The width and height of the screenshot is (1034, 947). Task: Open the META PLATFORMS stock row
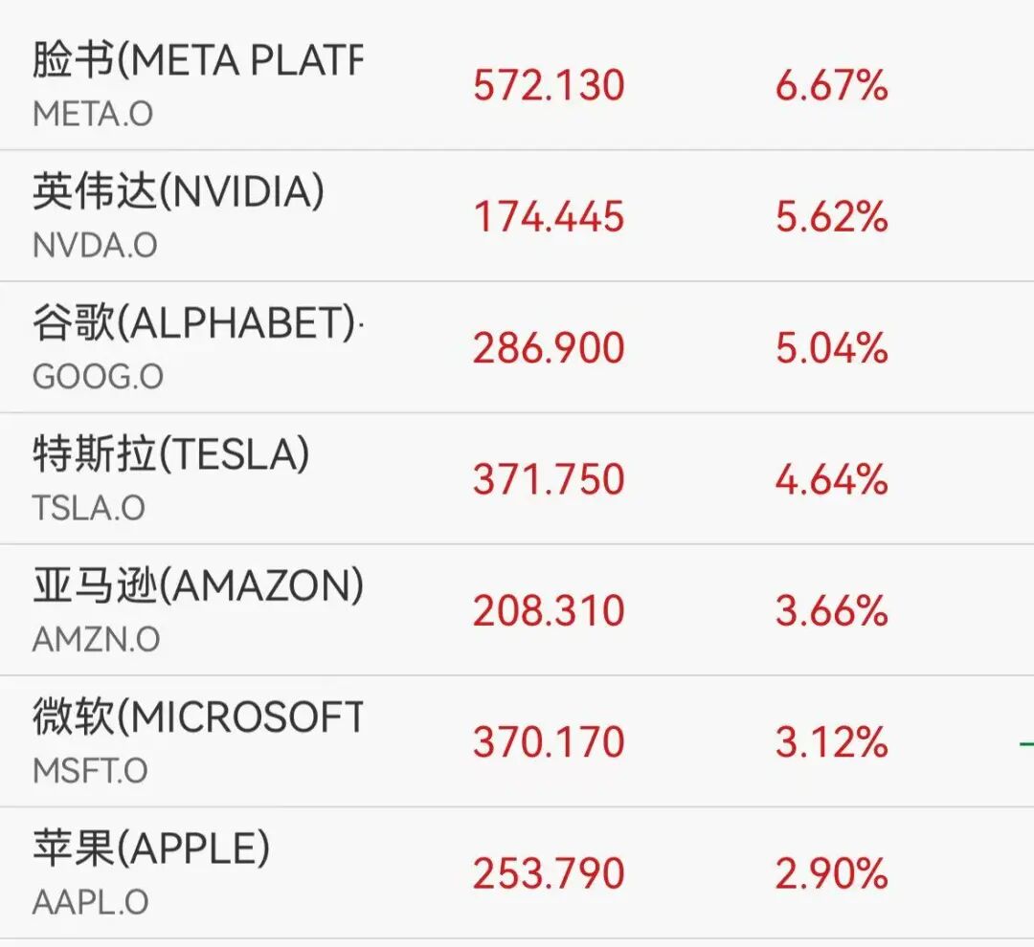coord(197,61)
